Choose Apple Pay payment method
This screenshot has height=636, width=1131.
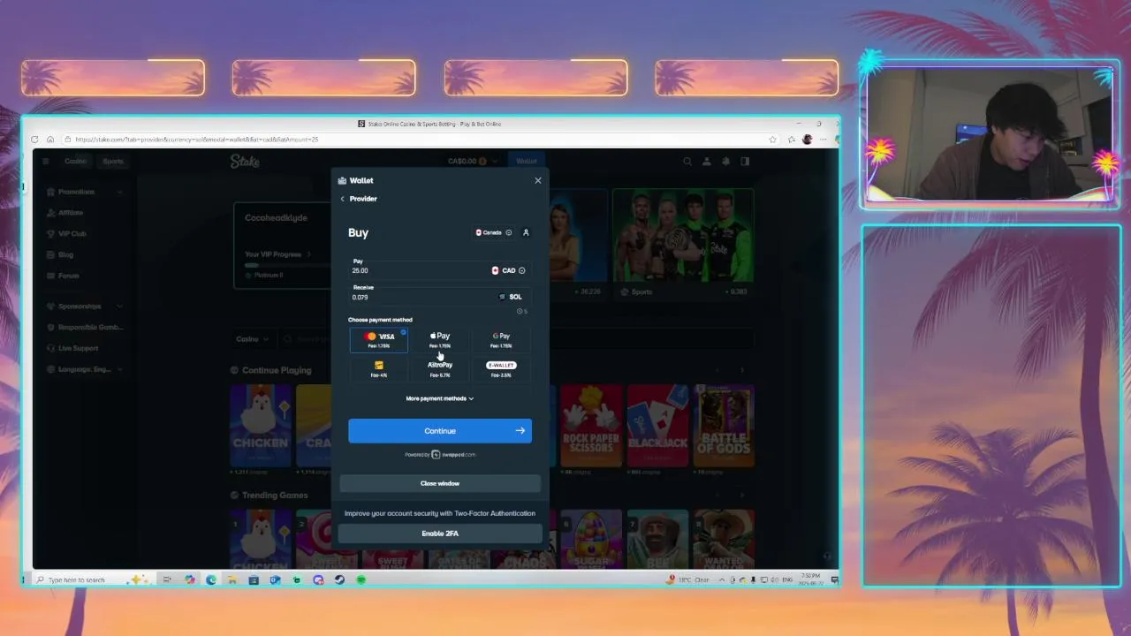440,340
